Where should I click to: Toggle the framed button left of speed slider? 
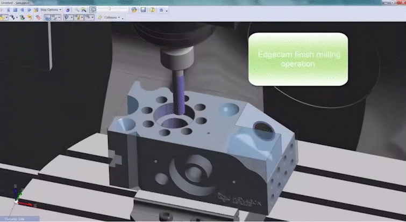coord(93,10)
